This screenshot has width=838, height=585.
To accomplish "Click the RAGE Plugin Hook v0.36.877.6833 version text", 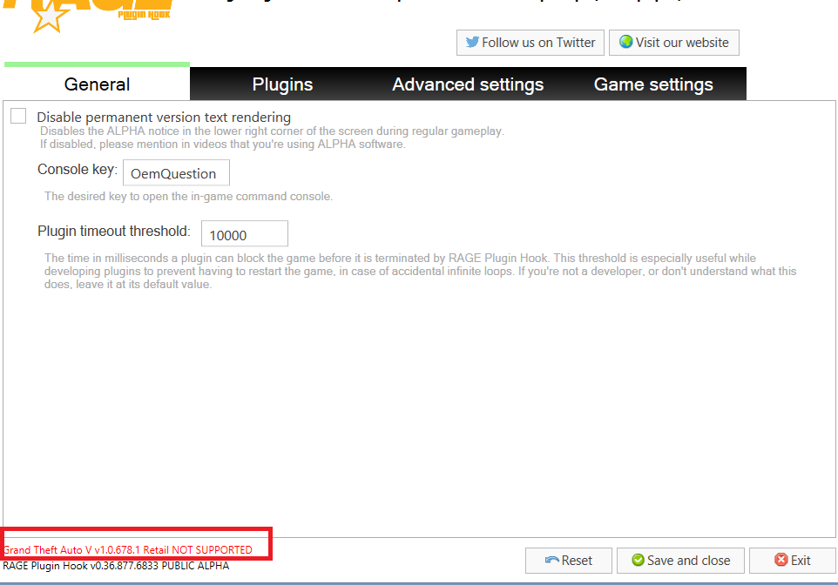I will [116, 566].
